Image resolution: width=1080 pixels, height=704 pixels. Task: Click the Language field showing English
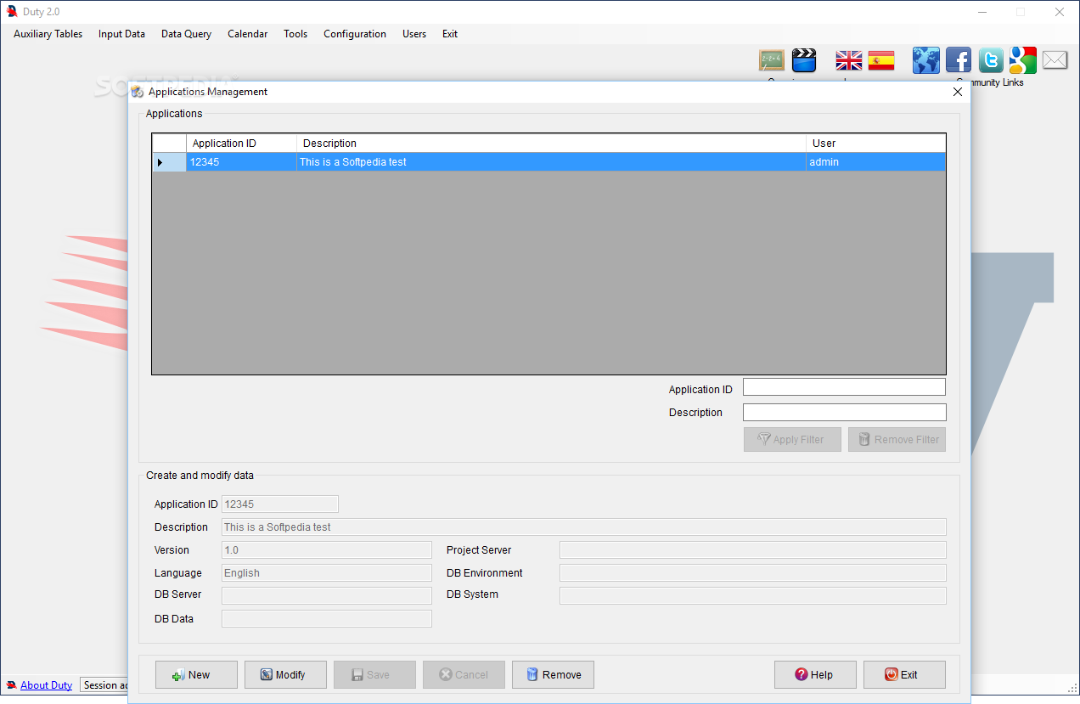pos(327,572)
